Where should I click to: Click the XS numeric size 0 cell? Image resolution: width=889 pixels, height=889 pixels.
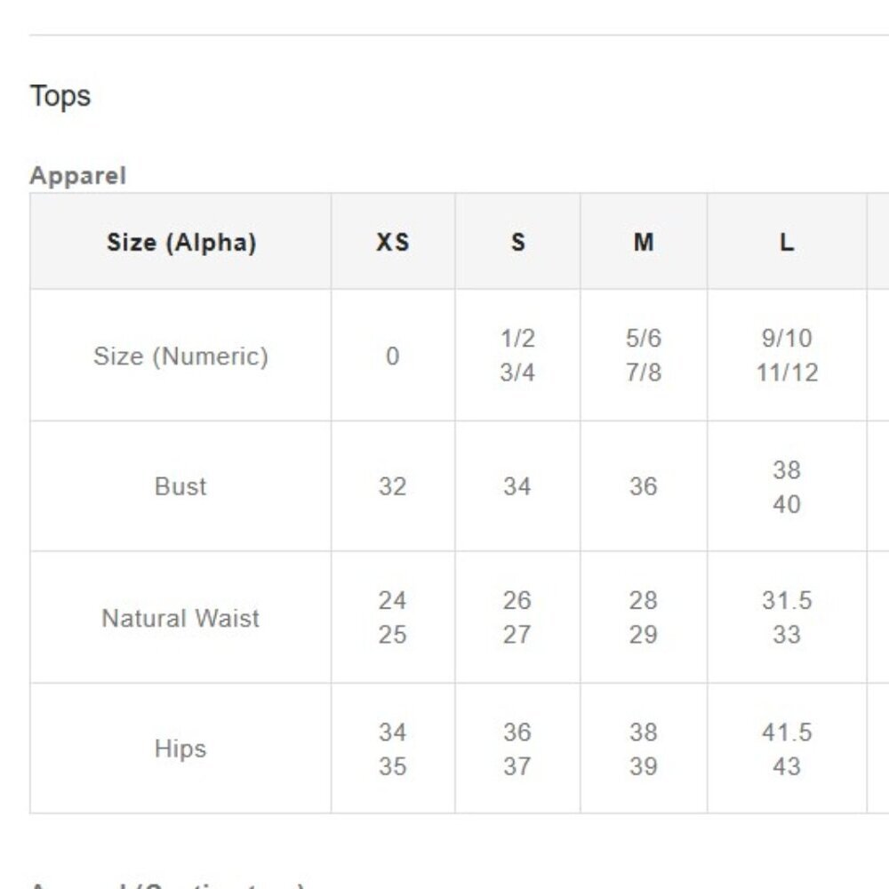point(393,356)
